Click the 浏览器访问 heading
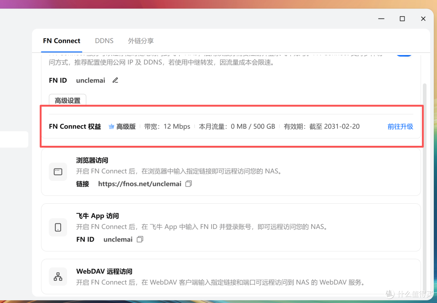The image size is (437, 303). coord(92,160)
